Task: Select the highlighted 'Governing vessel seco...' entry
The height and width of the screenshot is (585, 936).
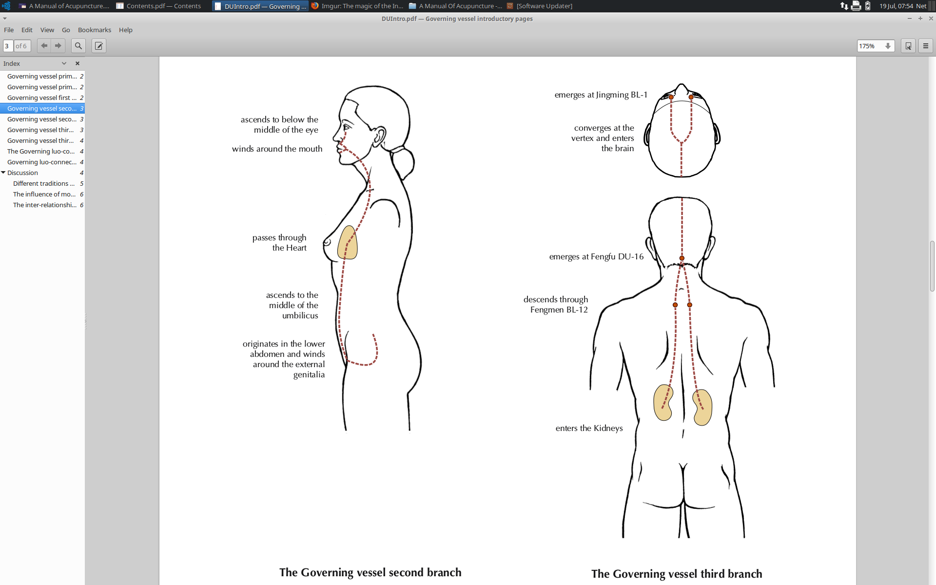Action: coord(42,108)
